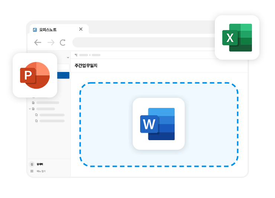Go back with the browser back arrow
The width and height of the screenshot is (275, 198).
pyautogui.click(x=38, y=43)
